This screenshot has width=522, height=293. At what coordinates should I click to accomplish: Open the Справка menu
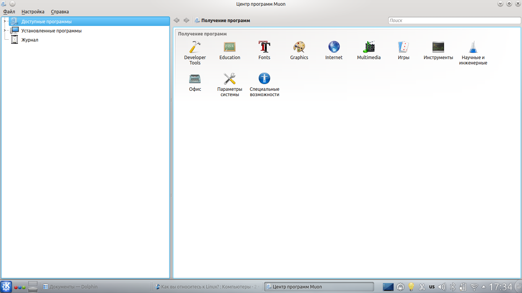(60, 12)
